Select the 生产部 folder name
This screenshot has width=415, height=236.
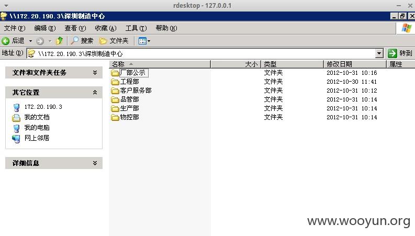[129, 108]
